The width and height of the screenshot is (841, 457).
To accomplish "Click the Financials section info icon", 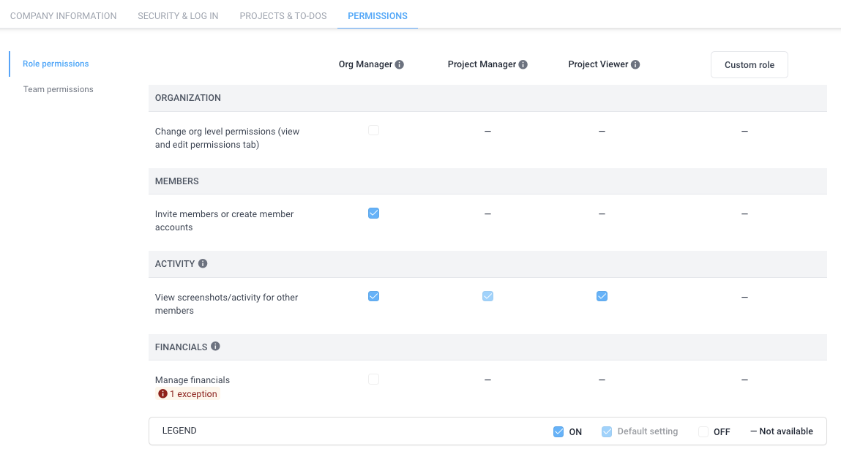I will pos(215,346).
